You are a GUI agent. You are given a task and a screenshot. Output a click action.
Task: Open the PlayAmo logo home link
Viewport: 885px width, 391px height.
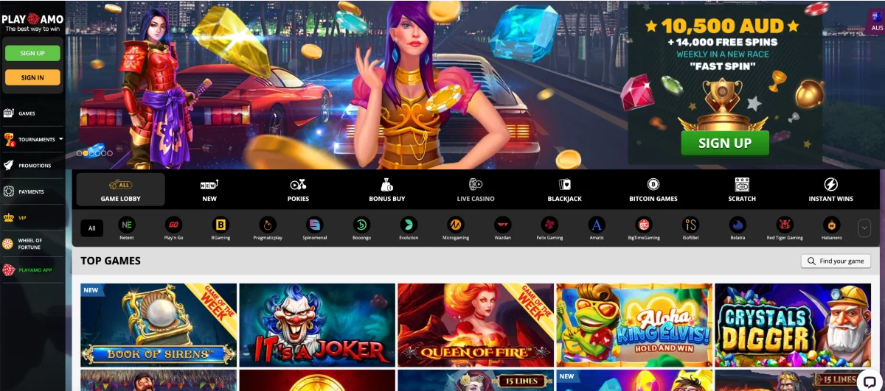(x=32, y=22)
